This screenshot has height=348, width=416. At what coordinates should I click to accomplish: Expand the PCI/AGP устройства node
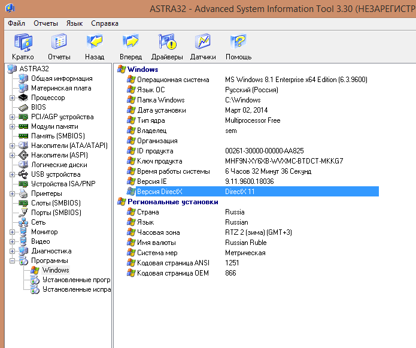12,117
